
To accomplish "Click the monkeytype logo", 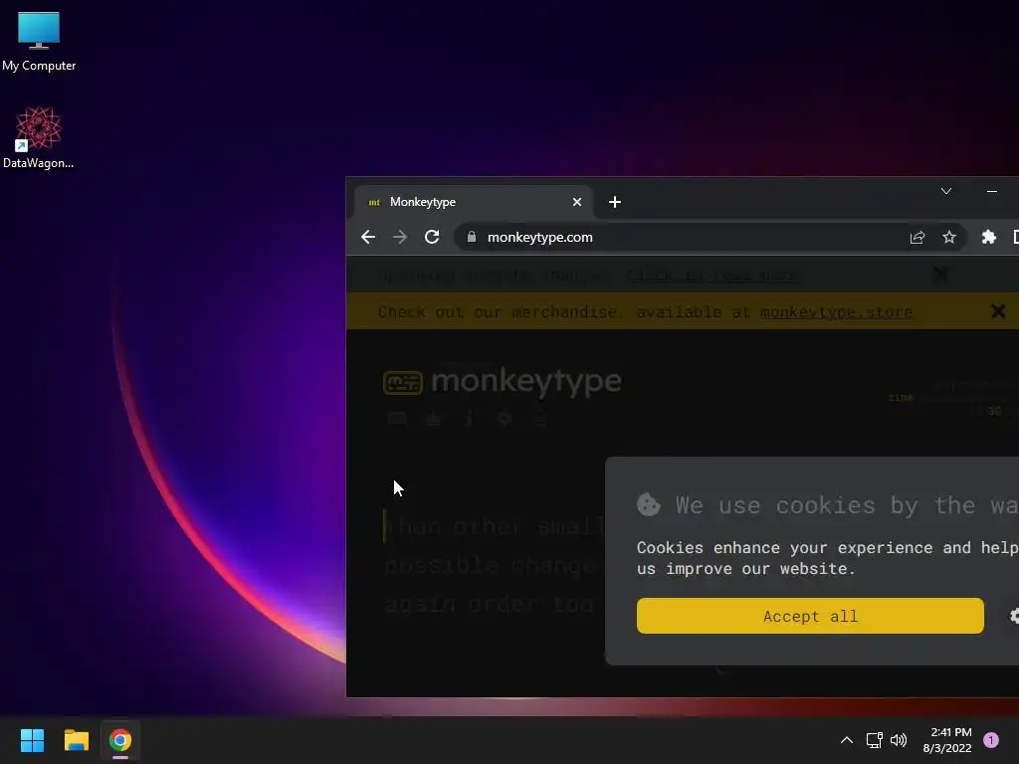I will [x=503, y=382].
